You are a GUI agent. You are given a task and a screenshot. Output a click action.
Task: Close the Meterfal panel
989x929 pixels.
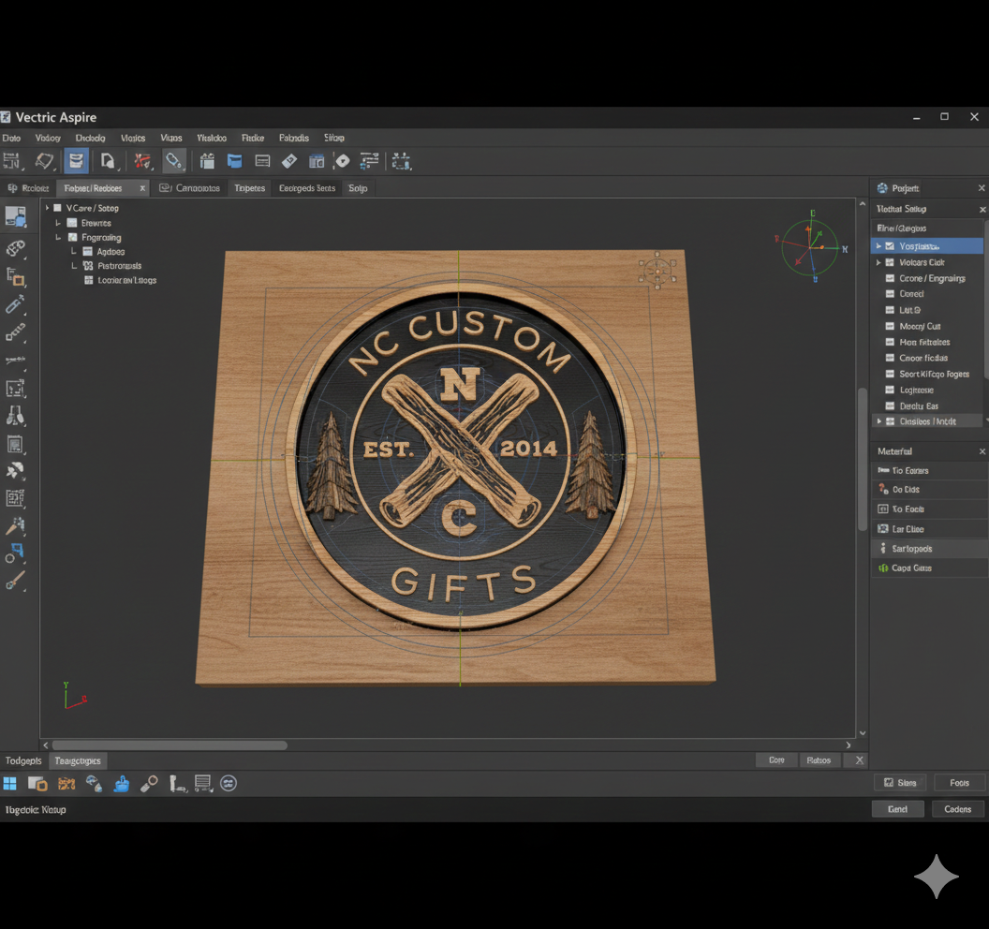click(982, 451)
